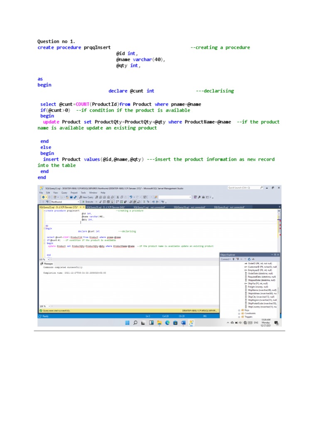This screenshot has height=426, width=319.
Task: Select the ShipCity column node
Action: click(260, 297)
